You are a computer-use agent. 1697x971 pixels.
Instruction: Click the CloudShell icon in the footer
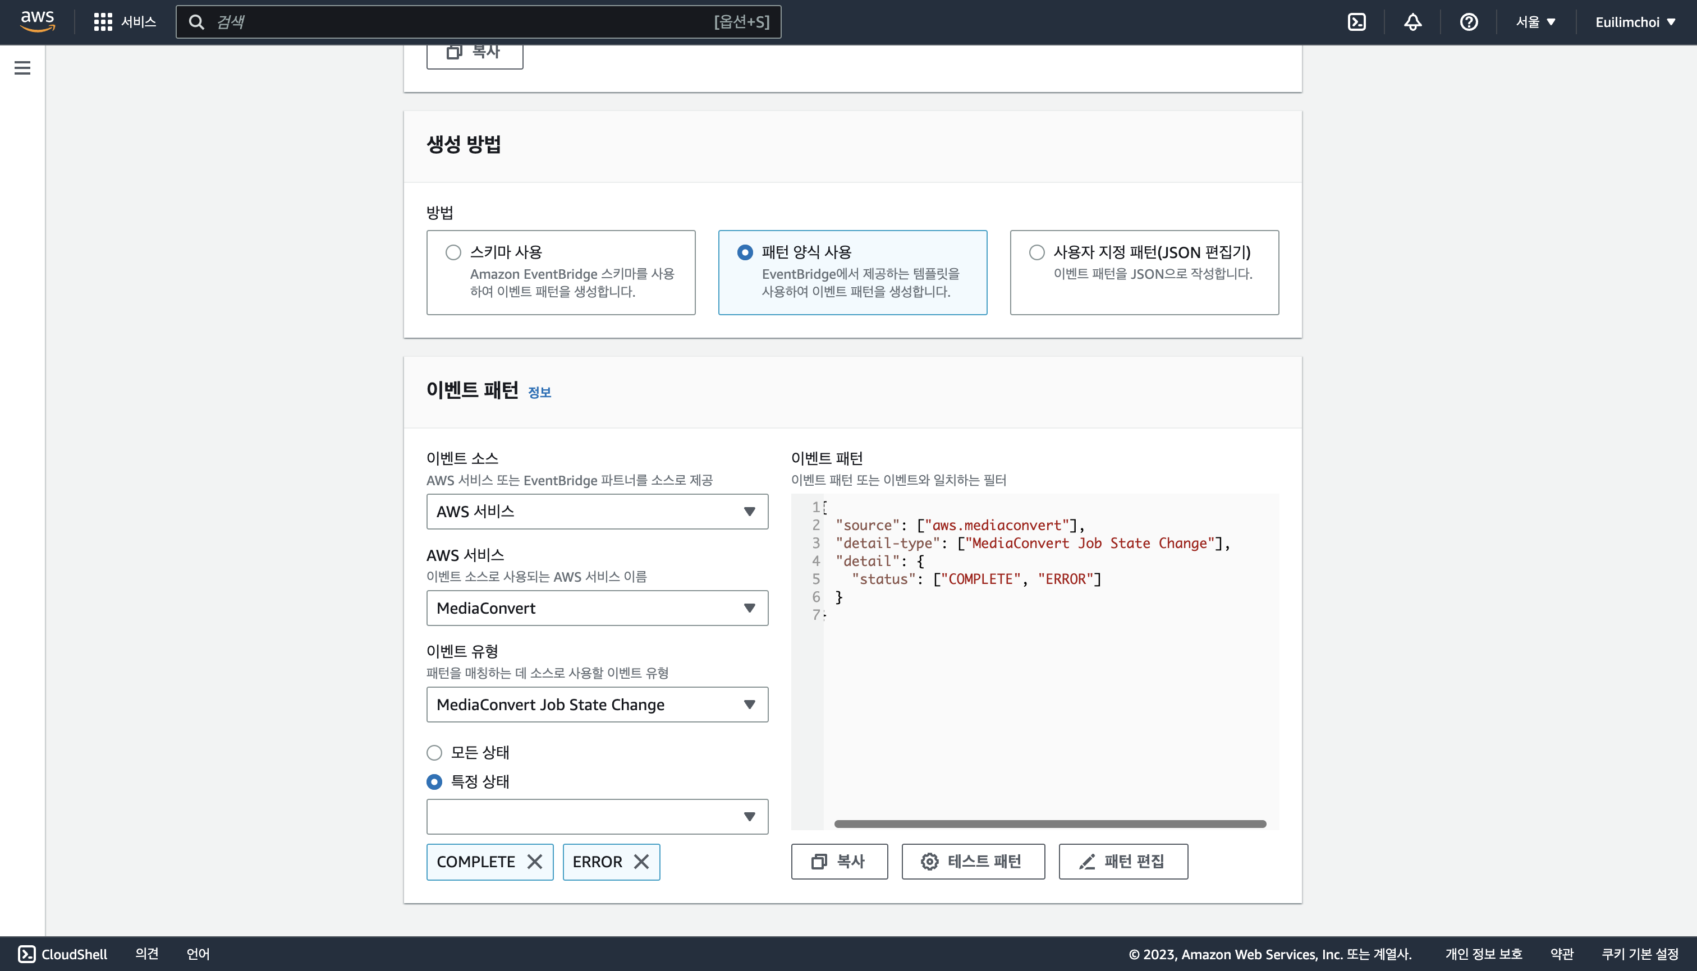coord(27,954)
